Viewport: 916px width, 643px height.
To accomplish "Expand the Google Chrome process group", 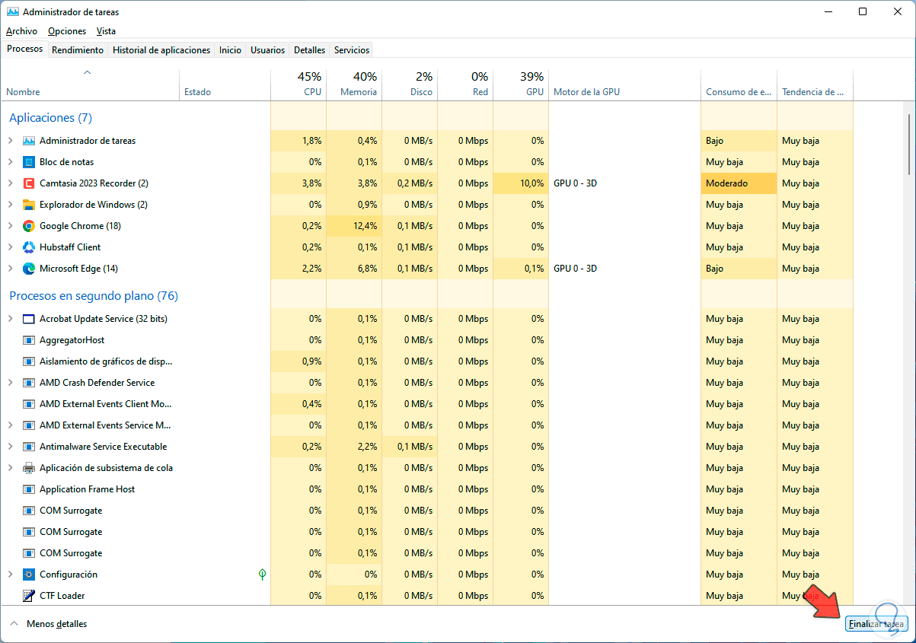I will click(x=11, y=226).
